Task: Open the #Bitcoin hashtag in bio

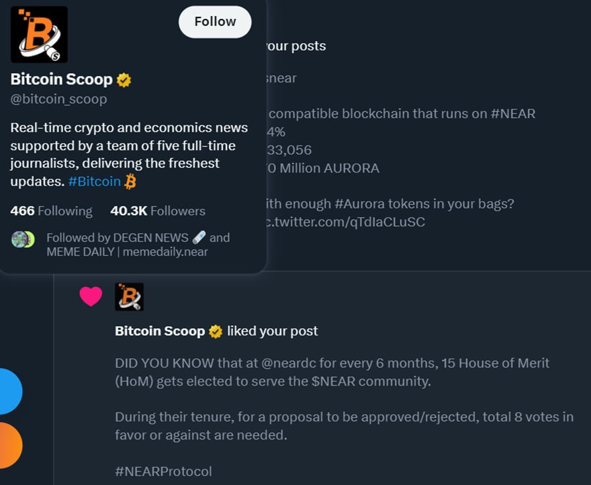Action: (95, 182)
